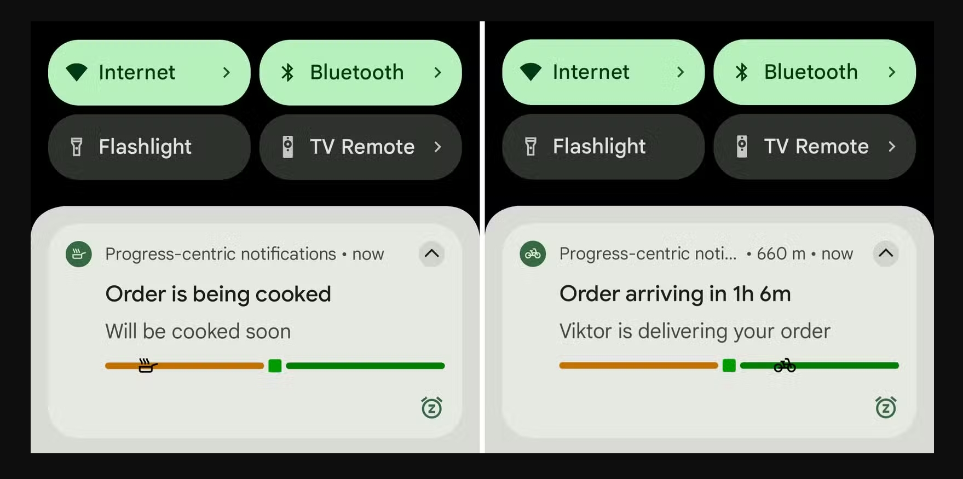The height and width of the screenshot is (479, 963).
Task: Tap the snooze alarm icon in cooking notification
Action: 431,407
